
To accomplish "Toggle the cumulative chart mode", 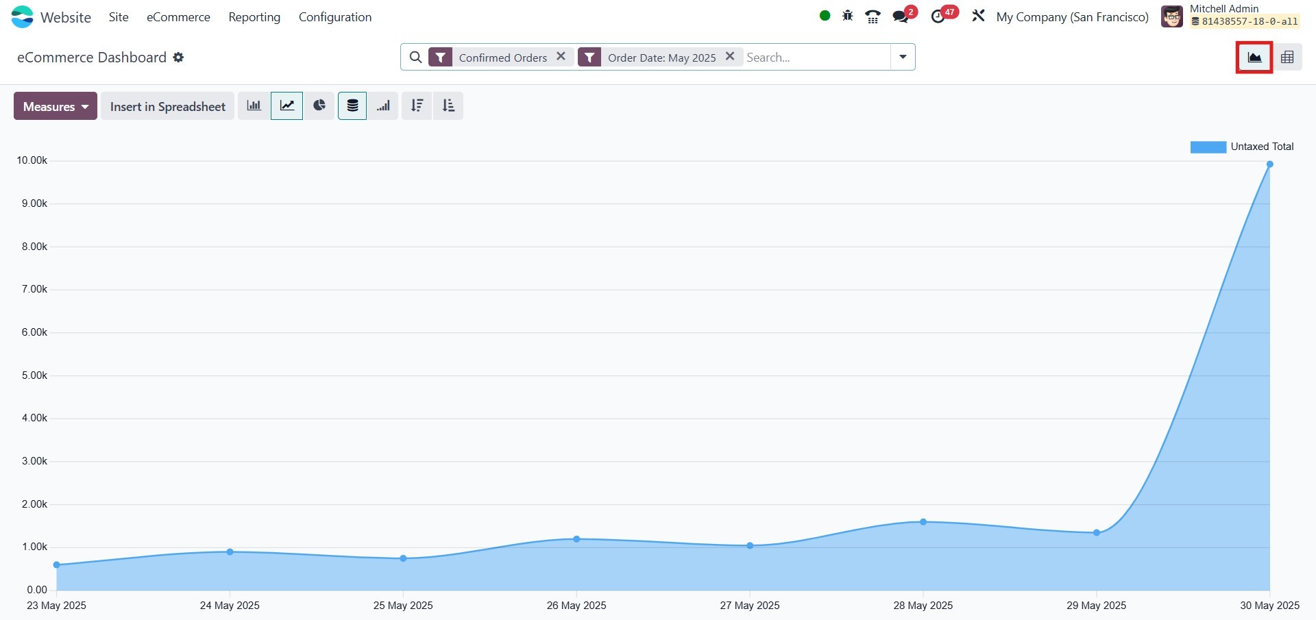I will coord(383,106).
